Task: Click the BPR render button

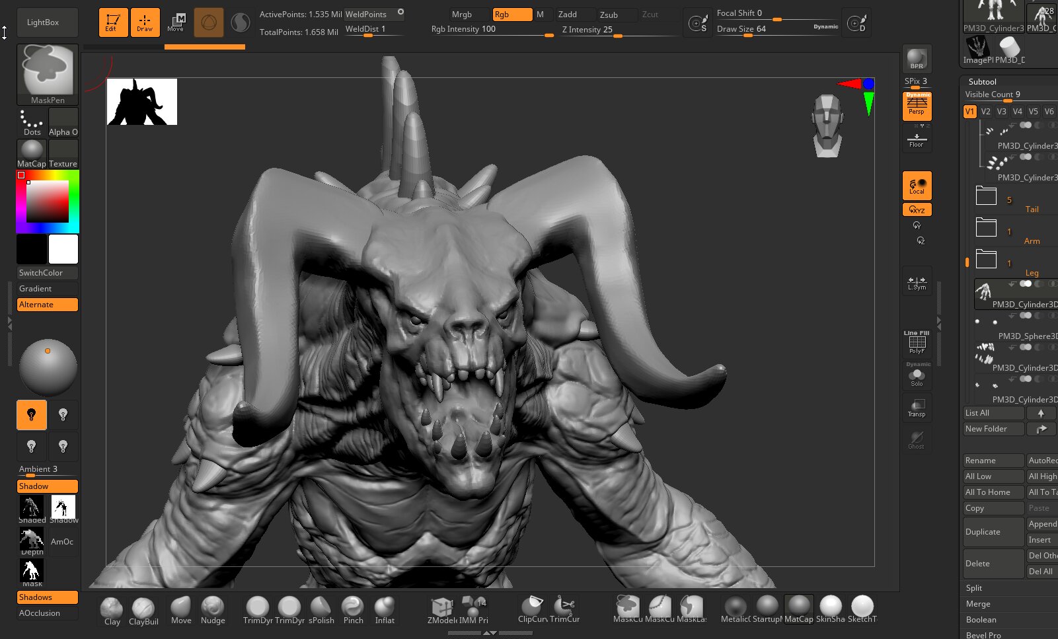Action: pyautogui.click(x=917, y=59)
